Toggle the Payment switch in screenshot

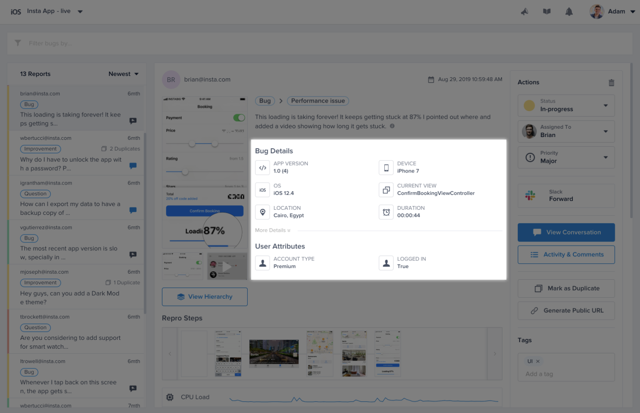coord(239,118)
